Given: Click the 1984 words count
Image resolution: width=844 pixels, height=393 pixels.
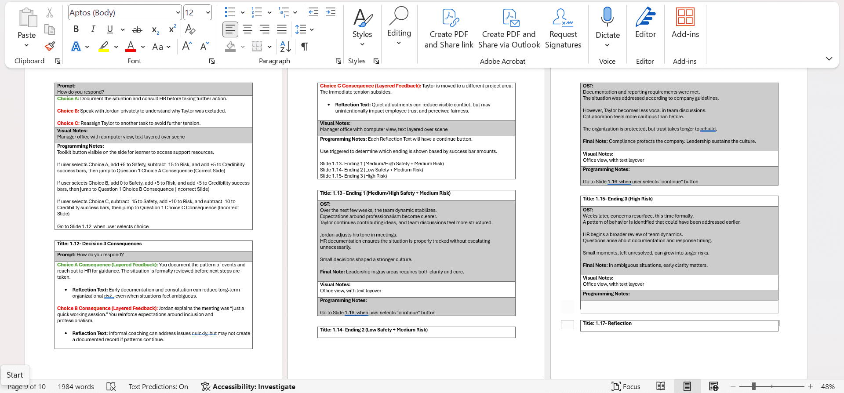Looking at the screenshot, I should pyautogui.click(x=76, y=386).
